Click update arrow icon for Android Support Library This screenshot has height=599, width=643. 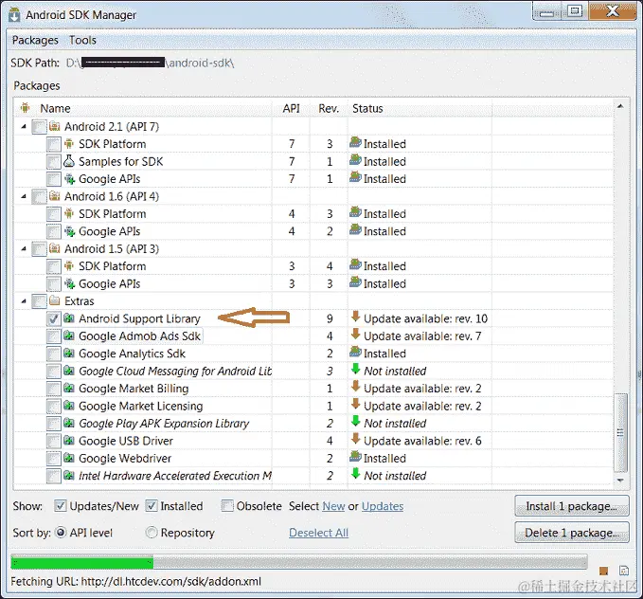(x=355, y=317)
